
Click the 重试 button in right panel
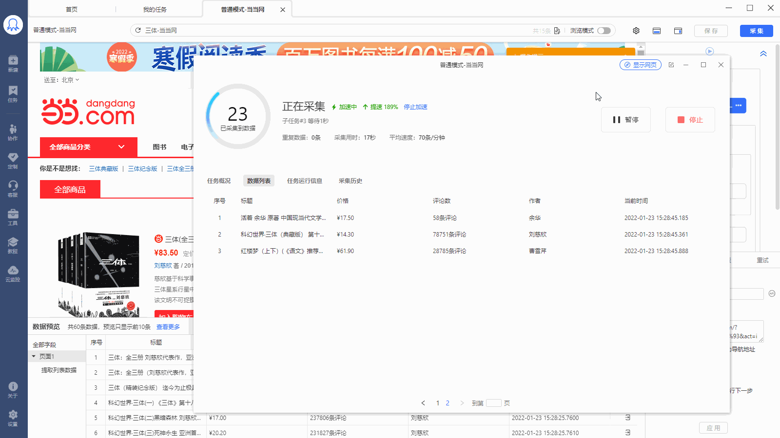762,260
